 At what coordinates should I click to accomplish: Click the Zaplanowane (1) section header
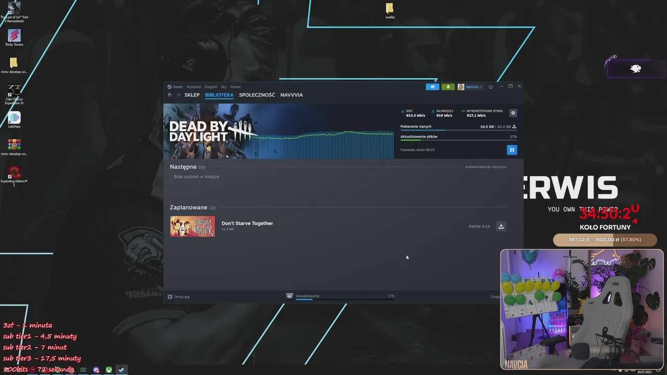click(x=193, y=207)
